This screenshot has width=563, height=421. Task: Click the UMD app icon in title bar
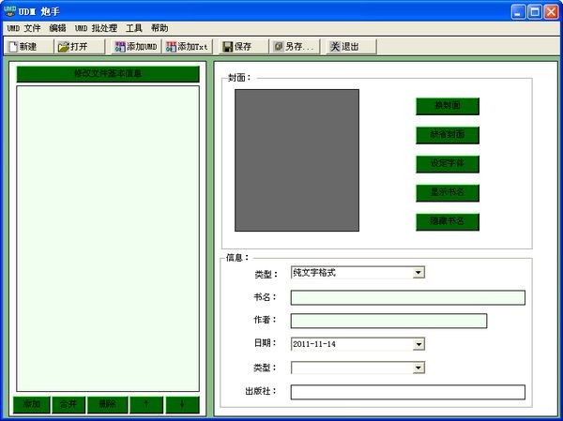pos(9,11)
